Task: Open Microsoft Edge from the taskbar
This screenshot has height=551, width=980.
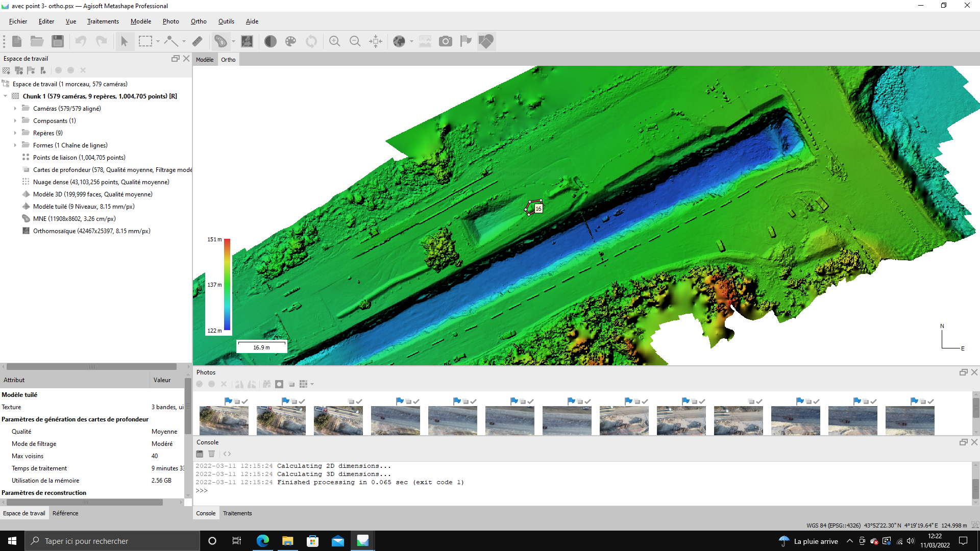Action: pyautogui.click(x=263, y=541)
